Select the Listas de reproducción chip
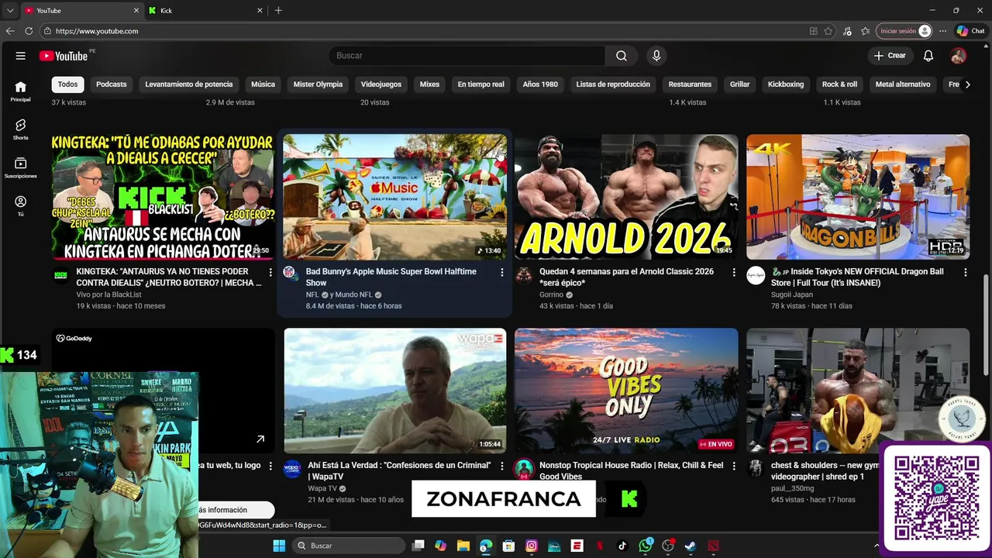This screenshot has width=992, height=558. pos(613,84)
